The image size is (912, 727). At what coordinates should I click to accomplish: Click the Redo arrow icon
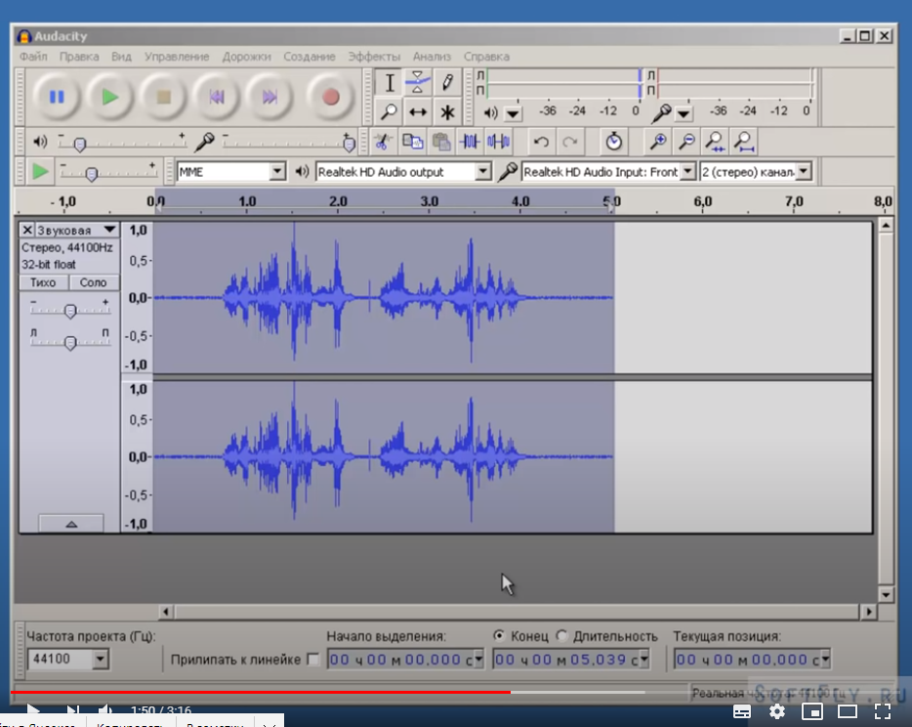tap(570, 142)
